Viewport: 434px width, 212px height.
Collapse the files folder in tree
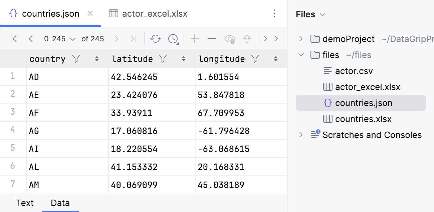(301, 55)
